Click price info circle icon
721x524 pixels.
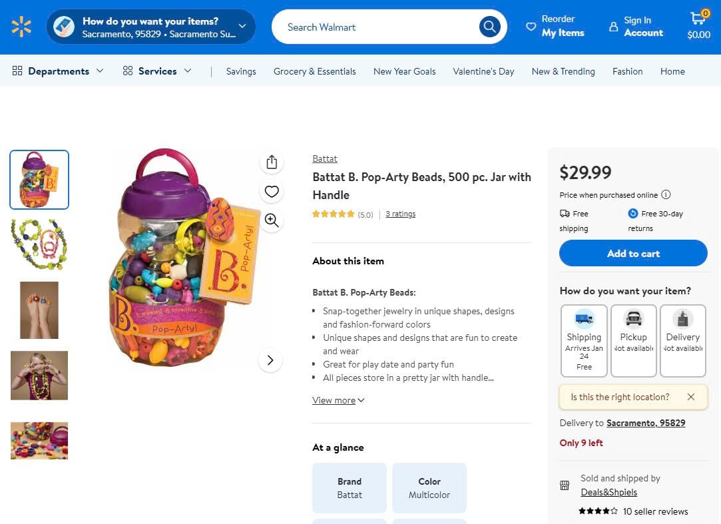click(666, 195)
